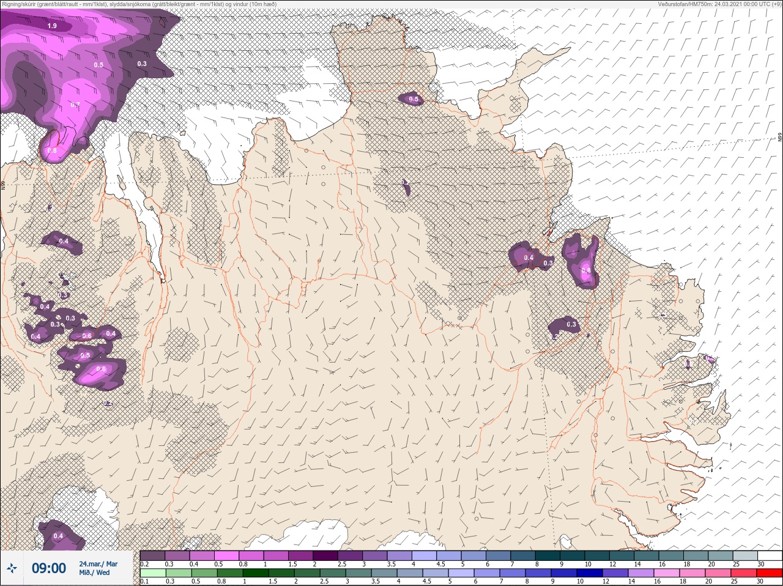Click the white 30 swatch in upper legend row
Viewport: 783px width, 586px height.
pyautogui.click(x=769, y=555)
